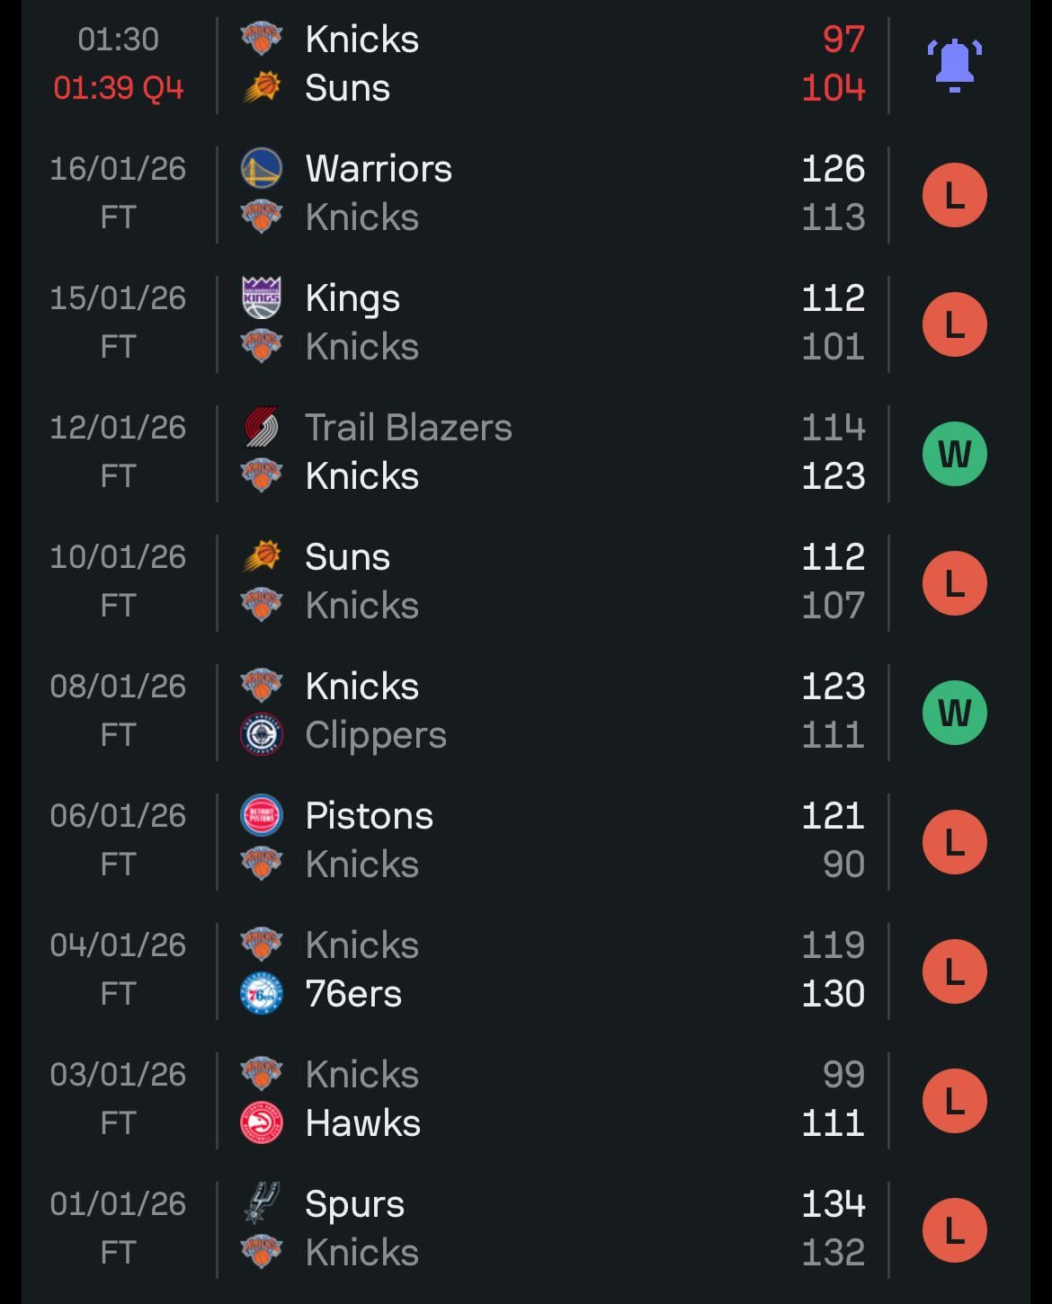Open the Trail Blazers team name
Viewport: 1052px width, 1304px height.
pos(408,428)
